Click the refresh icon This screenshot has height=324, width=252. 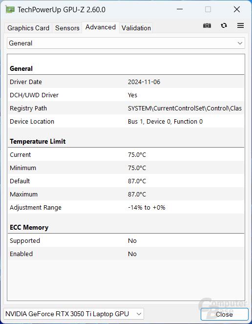click(x=224, y=25)
